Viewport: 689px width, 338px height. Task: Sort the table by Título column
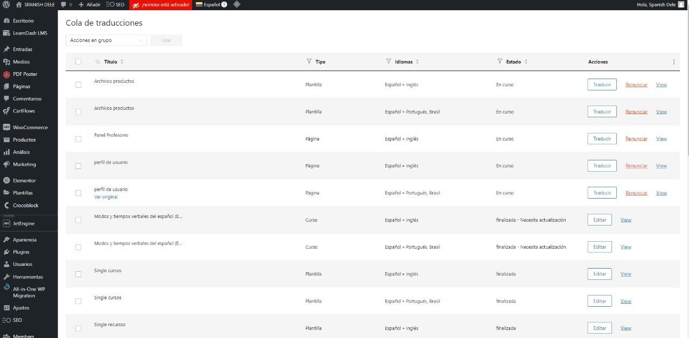[122, 62]
